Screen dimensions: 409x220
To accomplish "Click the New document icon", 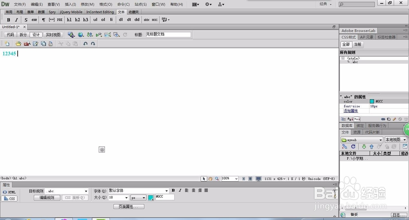I will pos(7,44).
